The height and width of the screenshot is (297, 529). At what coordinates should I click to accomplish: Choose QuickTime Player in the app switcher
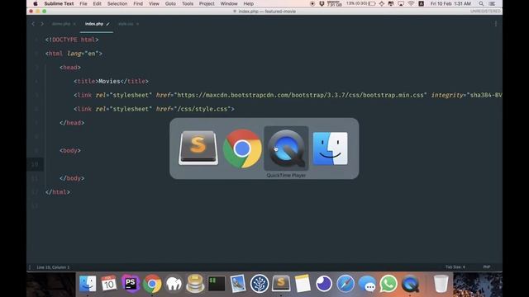(x=286, y=148)
